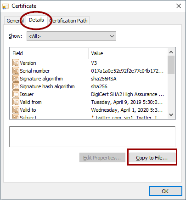Click the OK button

pos(165,191)
